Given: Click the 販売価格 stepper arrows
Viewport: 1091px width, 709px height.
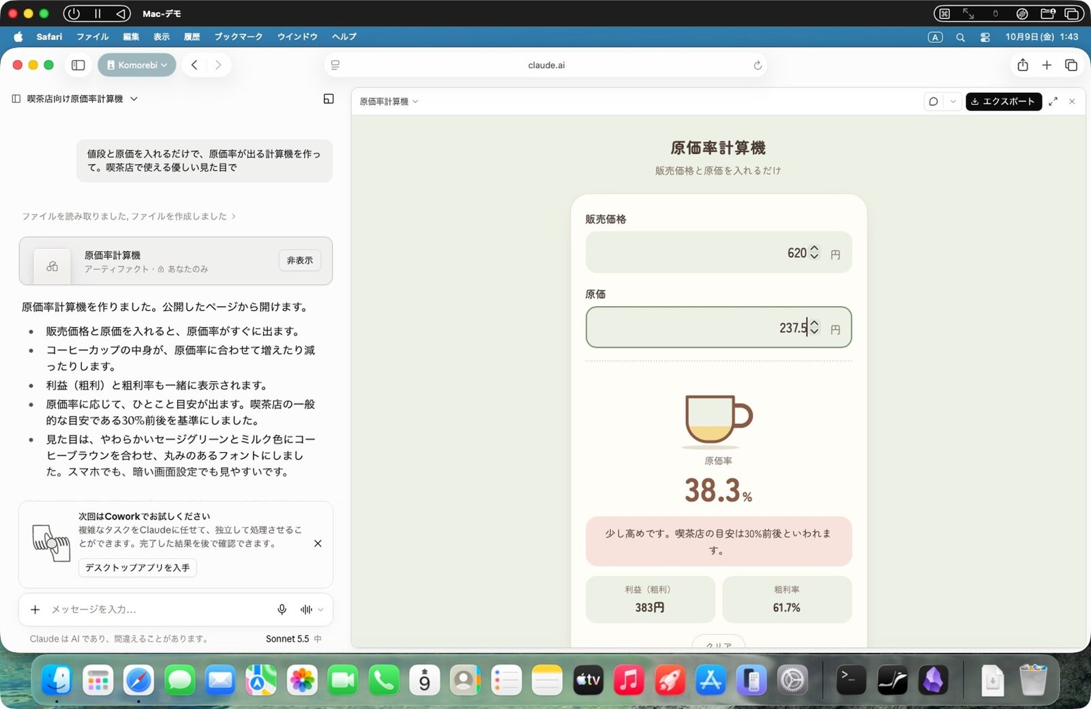Looking at the screenshot, I should point(814,252).
